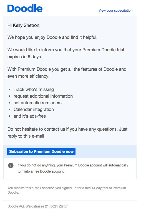Click the and it's ads-free bullet item

point(30,116)
